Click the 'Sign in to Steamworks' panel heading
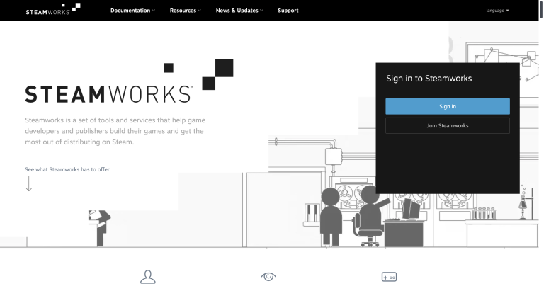The height and width of the screenshot is (291, 544). [x=429, y=79]
